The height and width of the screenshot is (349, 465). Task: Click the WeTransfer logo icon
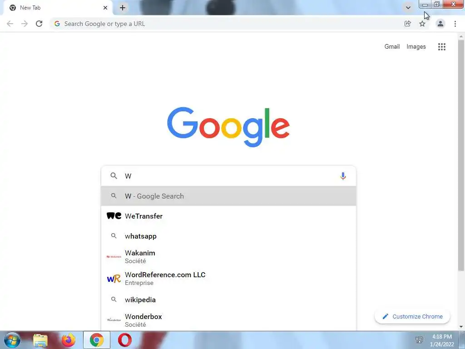pos(114,216)
